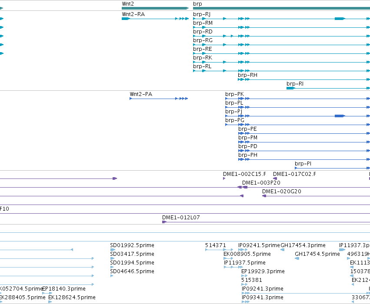Select transcript brp-RE label

click(203, 49)
